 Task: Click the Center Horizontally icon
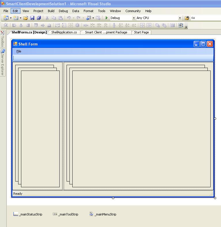click(142, 25)
